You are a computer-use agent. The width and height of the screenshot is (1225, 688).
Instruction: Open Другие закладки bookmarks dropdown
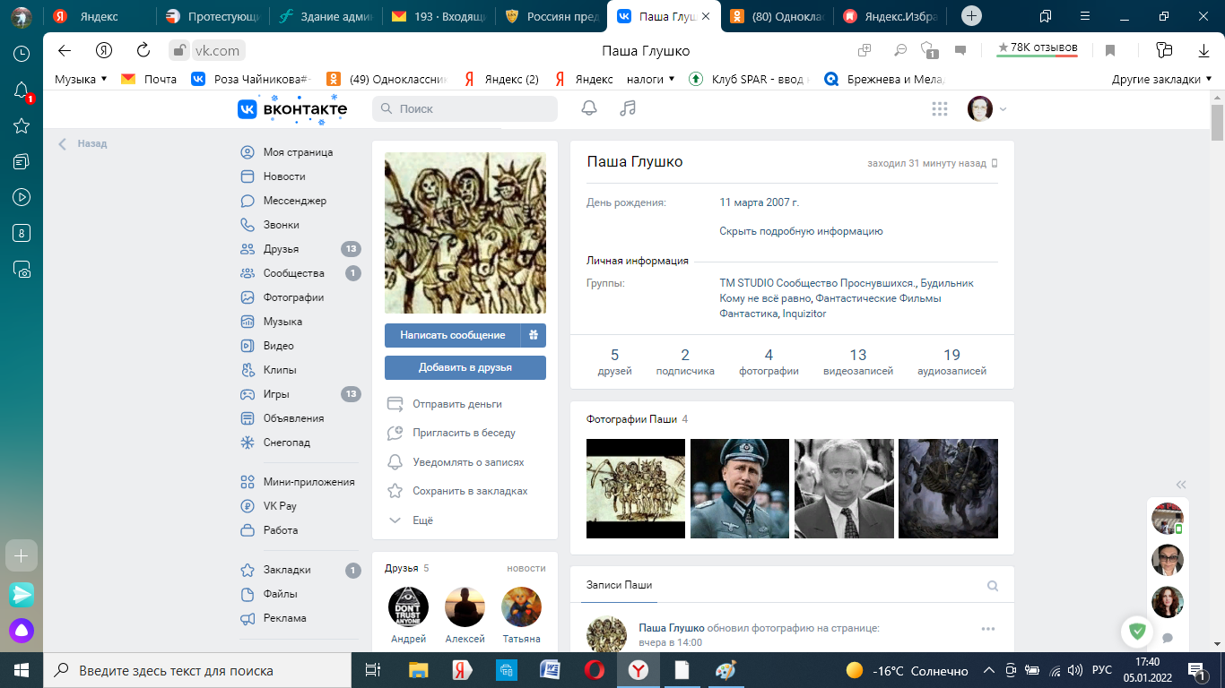(1161, 79)
